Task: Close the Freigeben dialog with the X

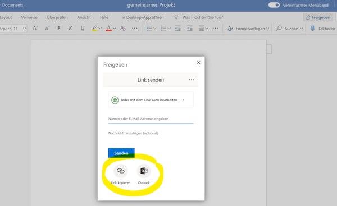Action: coord(199,63)
